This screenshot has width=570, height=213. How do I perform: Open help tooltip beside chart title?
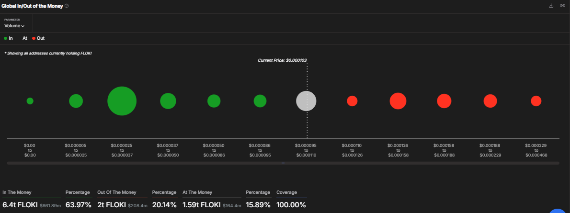(x=67, y=6)
